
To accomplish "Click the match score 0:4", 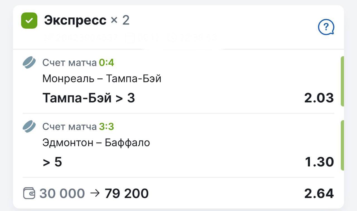I will click(x=107, y=63).
